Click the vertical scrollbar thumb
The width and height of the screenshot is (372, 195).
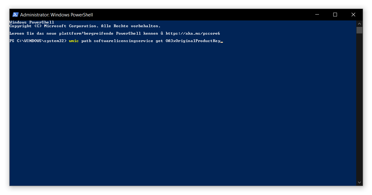(x=359, y=30)
